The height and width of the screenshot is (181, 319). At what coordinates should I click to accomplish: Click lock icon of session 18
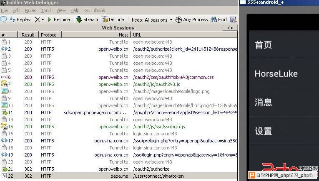tap(4, 148)
